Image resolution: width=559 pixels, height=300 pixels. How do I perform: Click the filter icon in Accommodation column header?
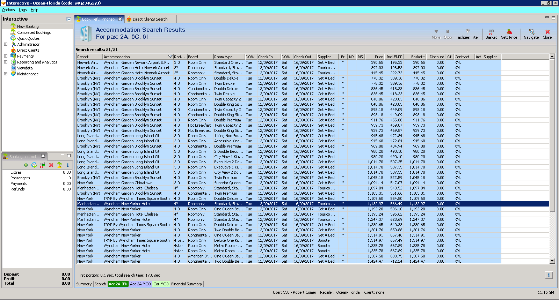pyautogui.click(x=170, y=57)
